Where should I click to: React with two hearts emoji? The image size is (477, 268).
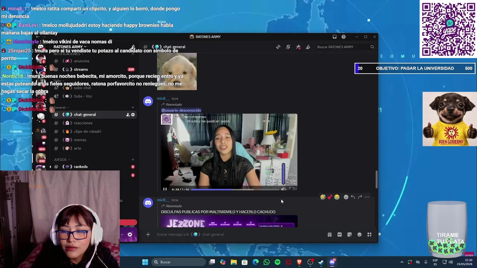[330, 197]
